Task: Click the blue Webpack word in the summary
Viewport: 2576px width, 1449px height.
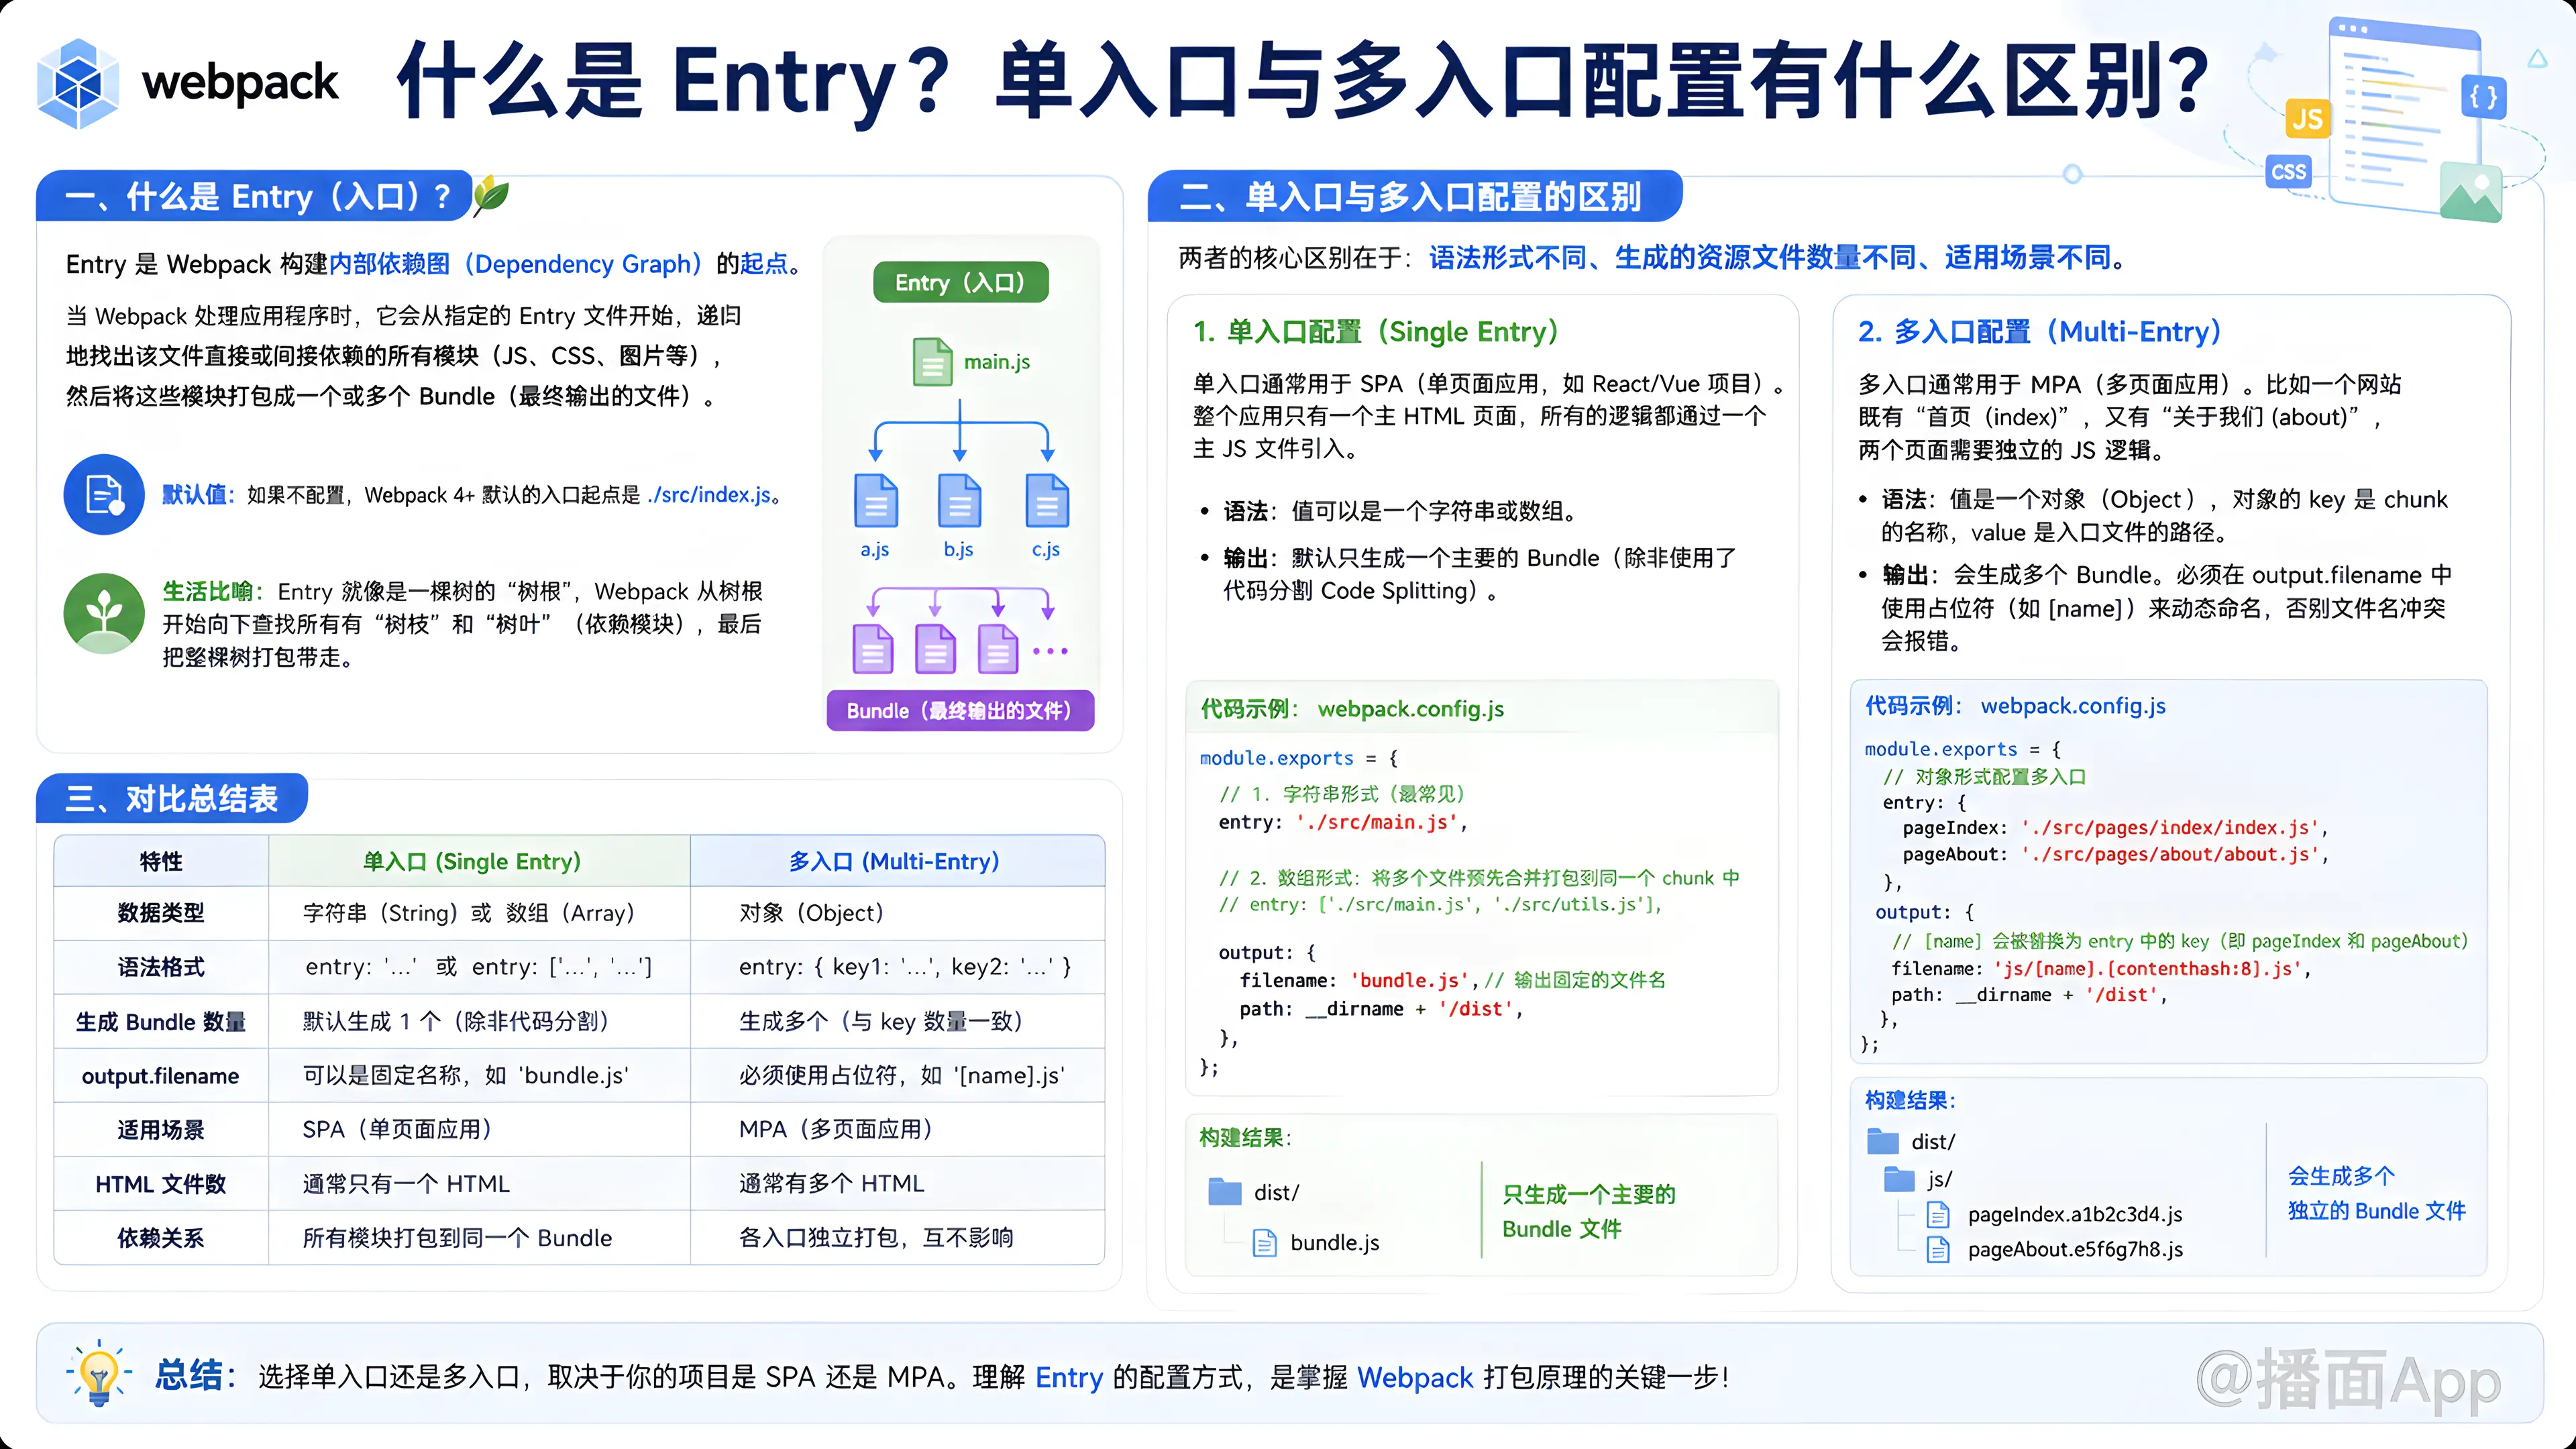Action: [1415, 1378]
